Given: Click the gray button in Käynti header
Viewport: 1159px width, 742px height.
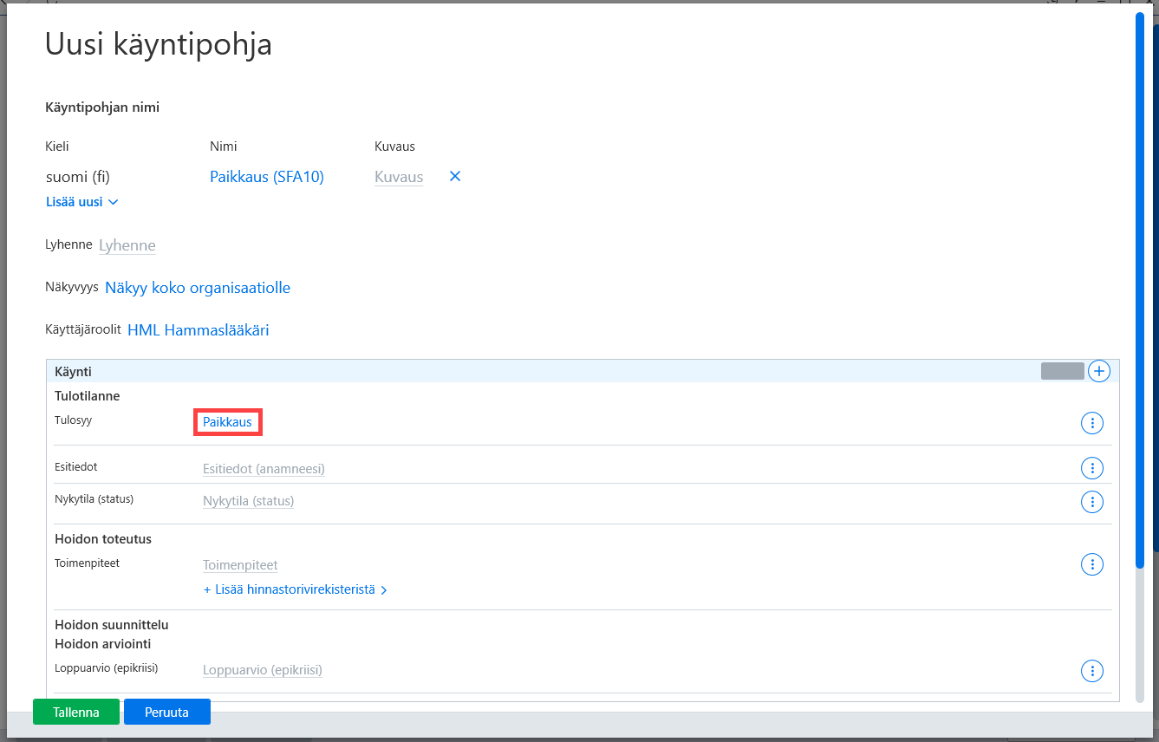Looking at the screenshot, I should [1063, 371].
